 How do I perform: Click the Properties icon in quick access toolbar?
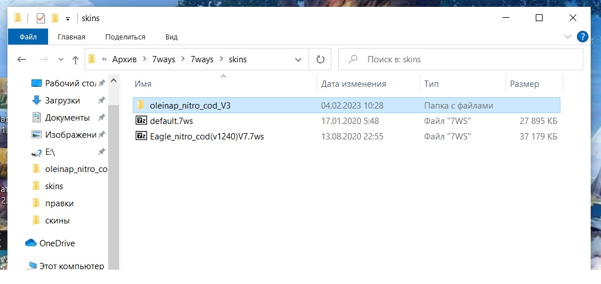point(41,18)
